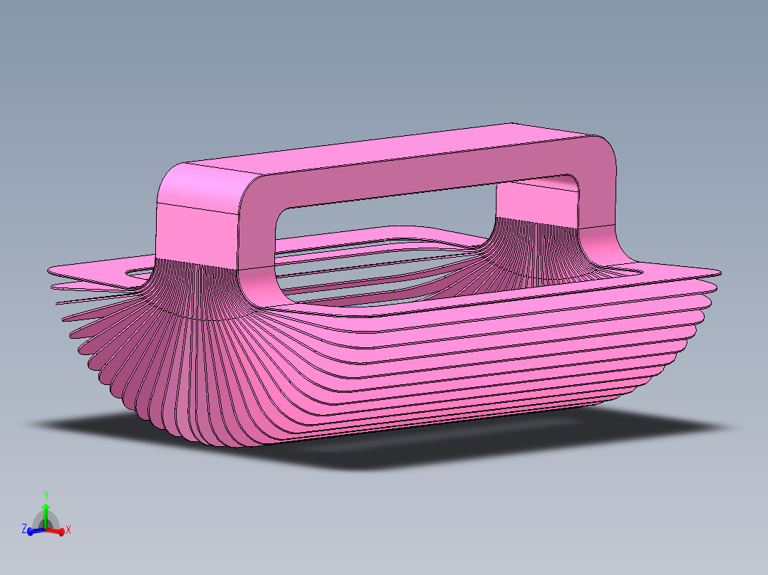Viewport: 768px width, 575px height.
Task: Click the XYZ orientation triad
Action: click(x=46, y=515)
